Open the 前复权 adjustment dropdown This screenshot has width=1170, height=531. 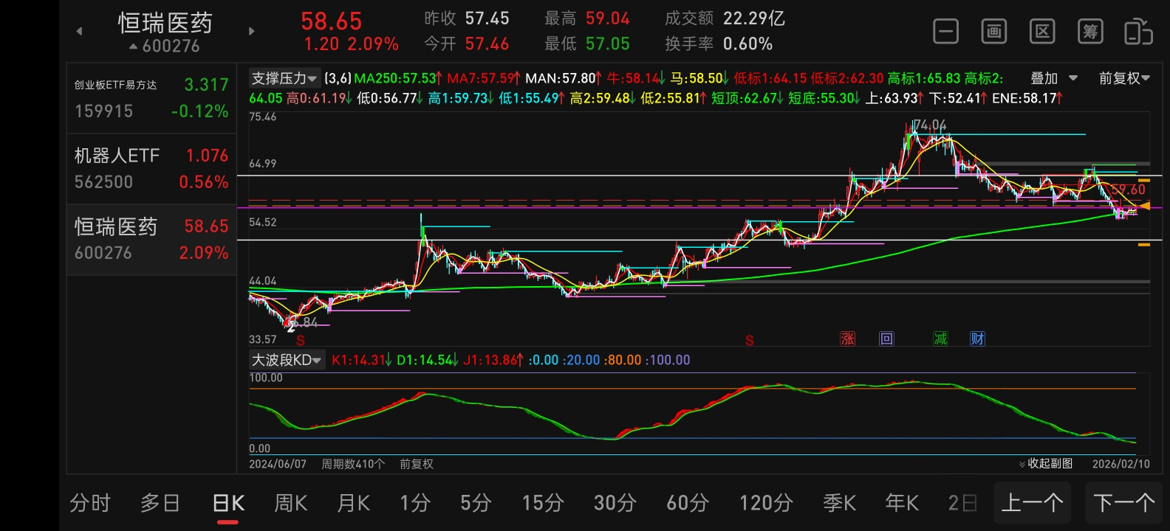coord(1124,78)
